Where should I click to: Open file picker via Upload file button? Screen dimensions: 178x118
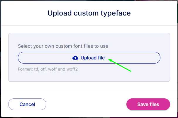(89, 58)
